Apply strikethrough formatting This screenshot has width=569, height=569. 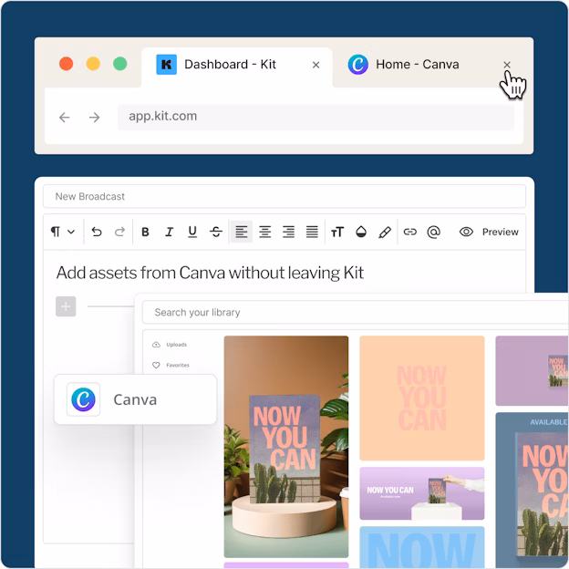click(x=216, y=233)
